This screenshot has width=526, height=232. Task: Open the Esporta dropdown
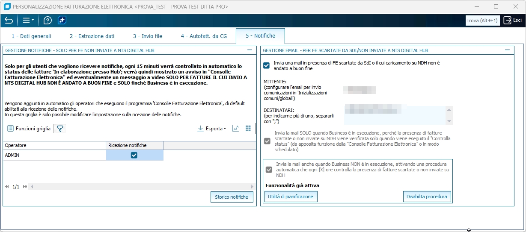pos(212,128)
